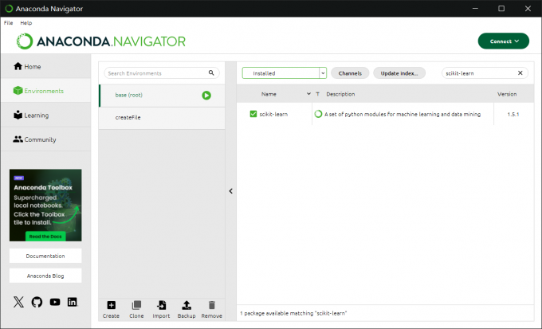Open the YouTube social icon
The image size is (542, 329).
coord(55,302)
